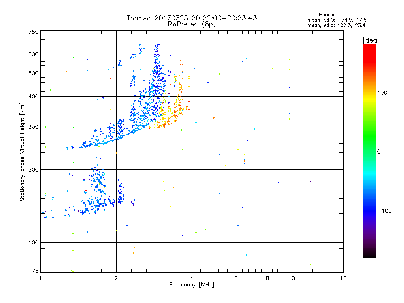The height and width of the screenshot is (303, 404).
Task: Click the '500' y-axis tick label
Action: 33,73
